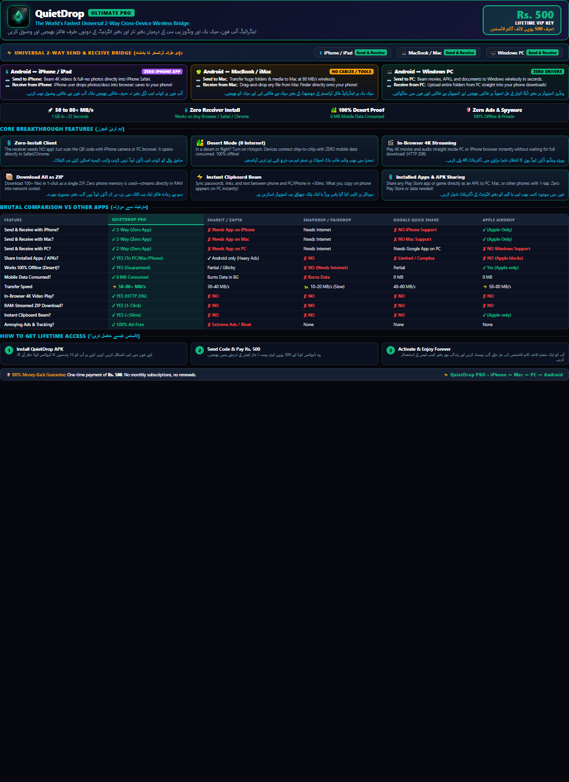Click the Desert Mode feature icon
The image size is (569, 782).
click(200, 143)
